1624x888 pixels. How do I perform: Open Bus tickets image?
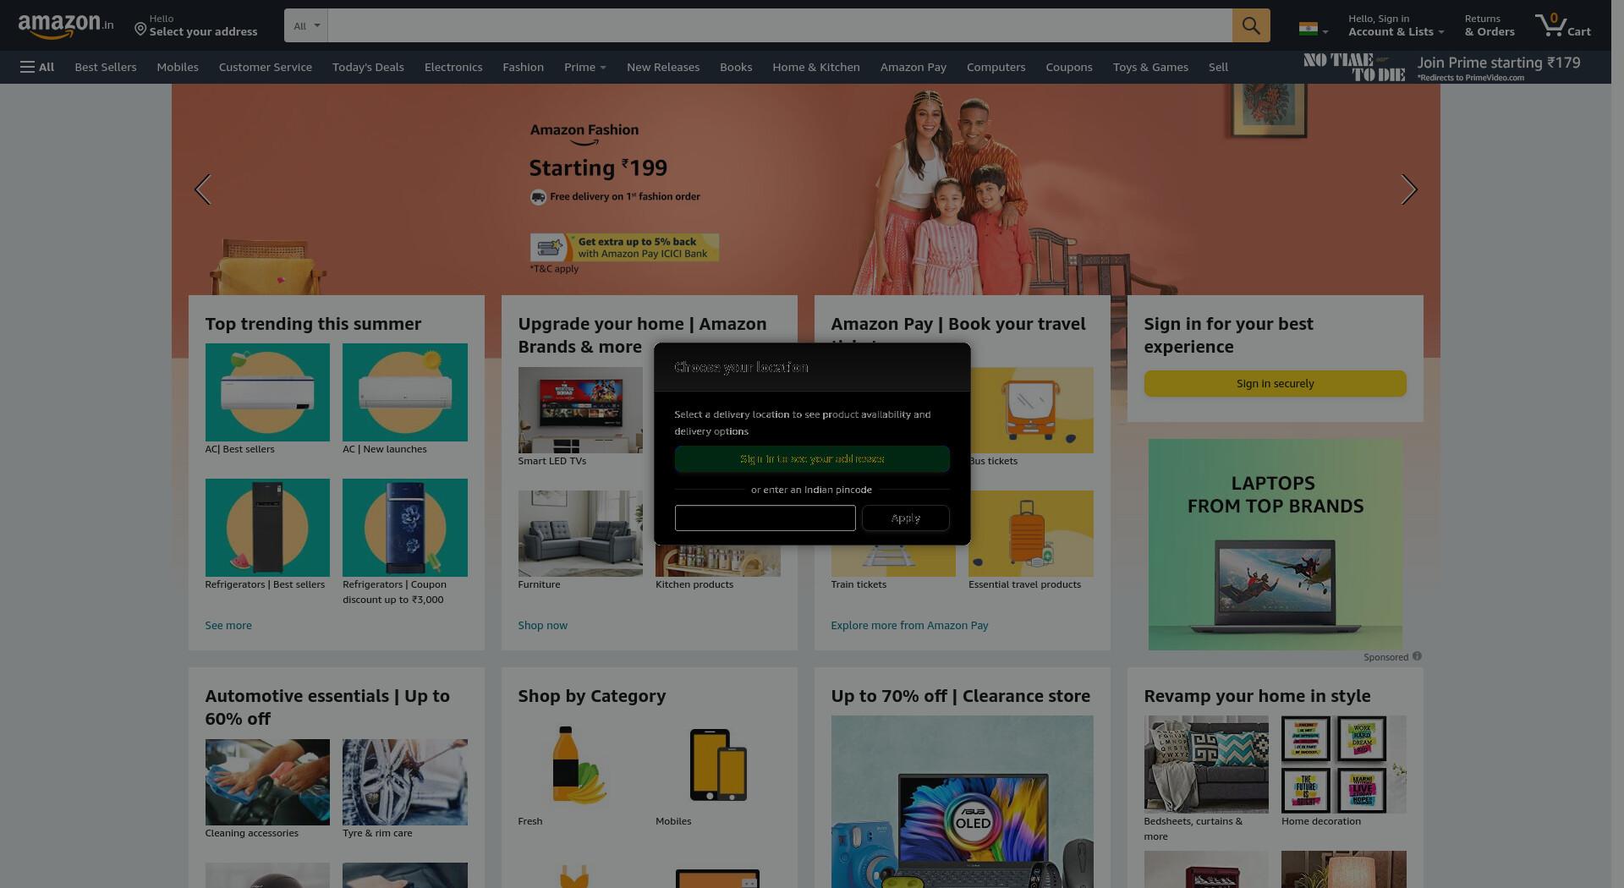[x=1031, y=410]
